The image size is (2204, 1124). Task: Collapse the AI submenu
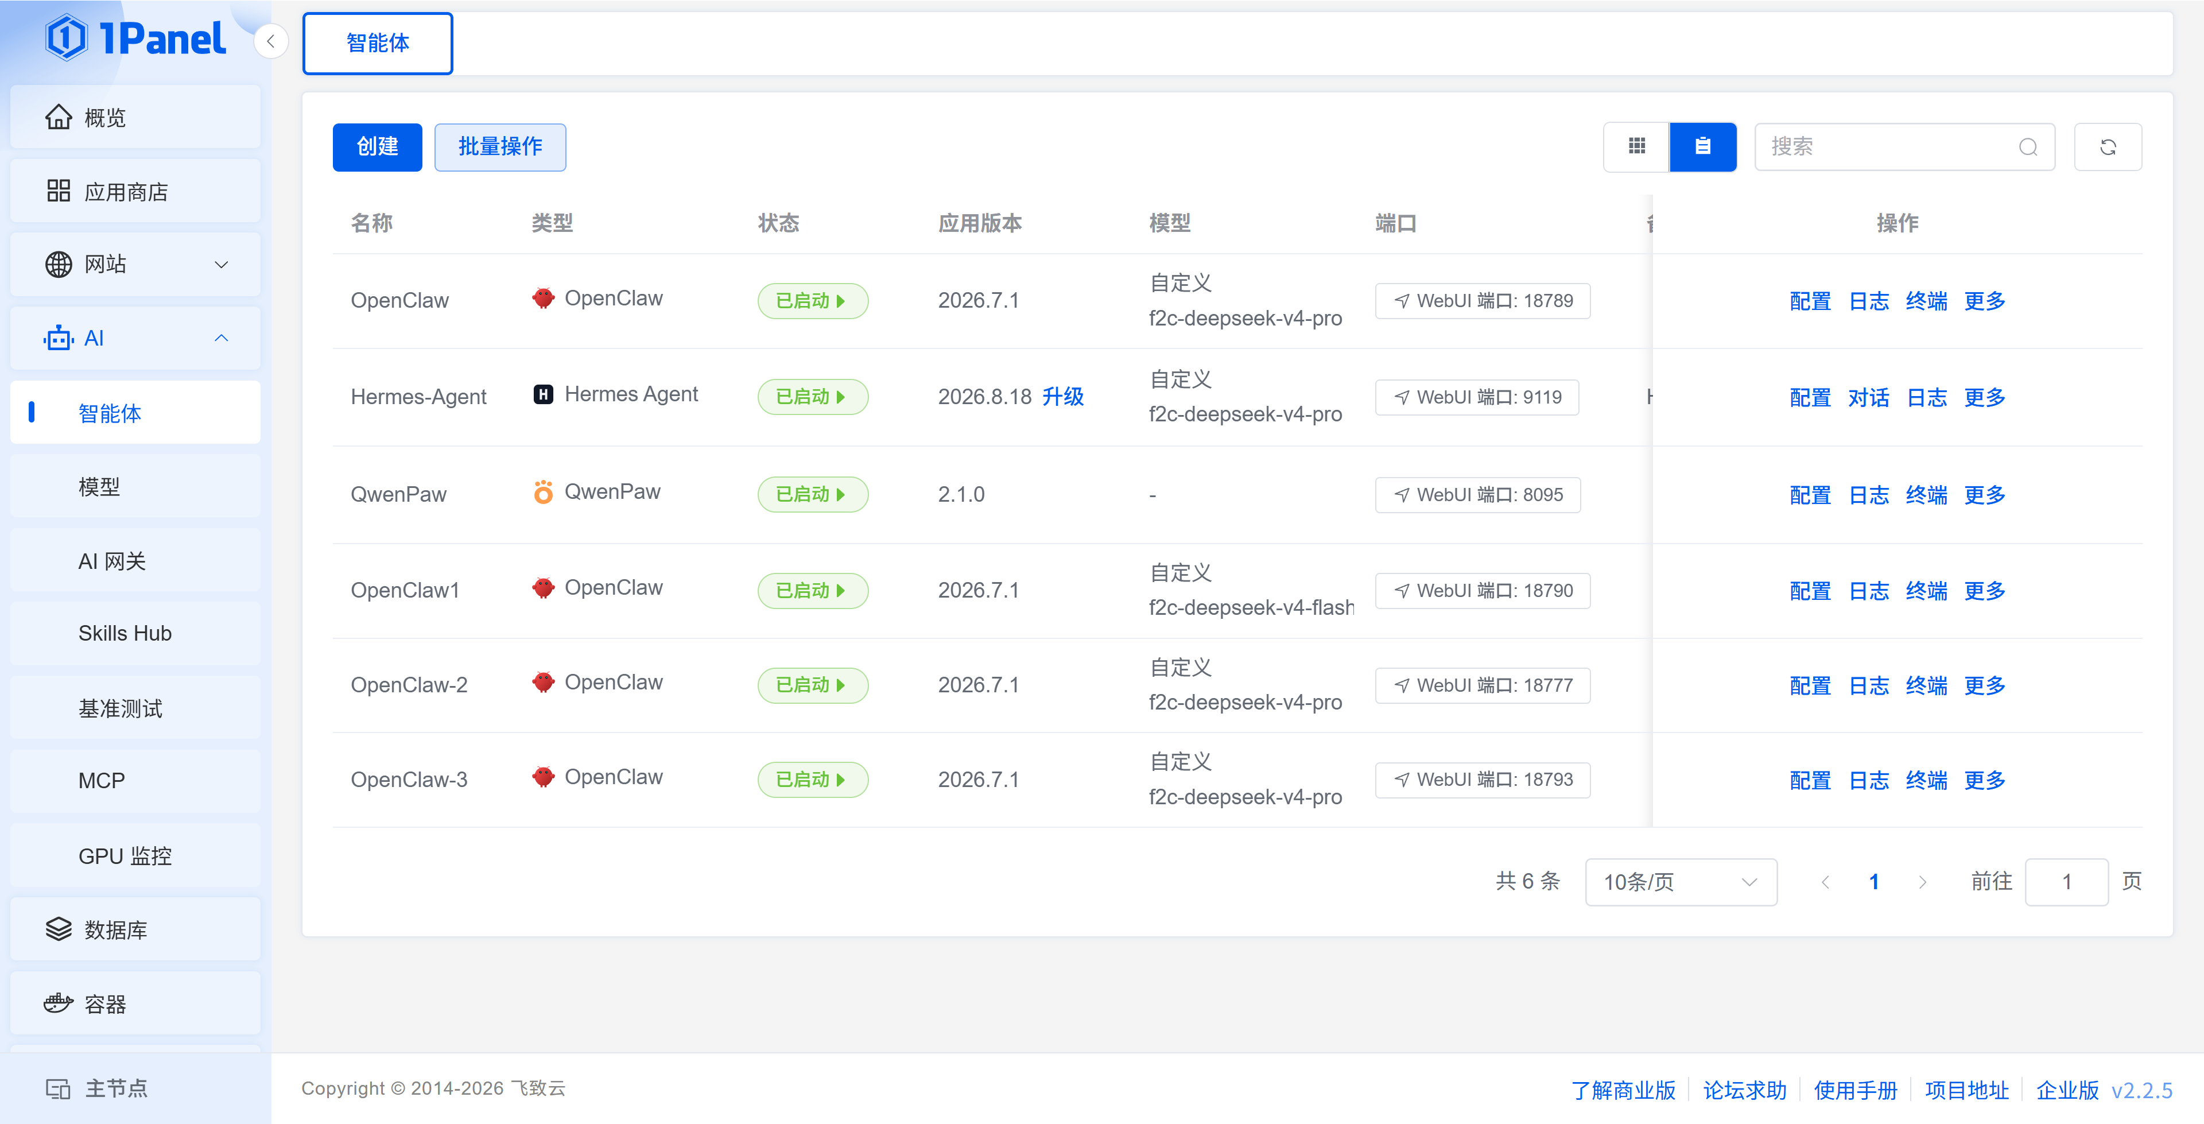pos(221,338)
